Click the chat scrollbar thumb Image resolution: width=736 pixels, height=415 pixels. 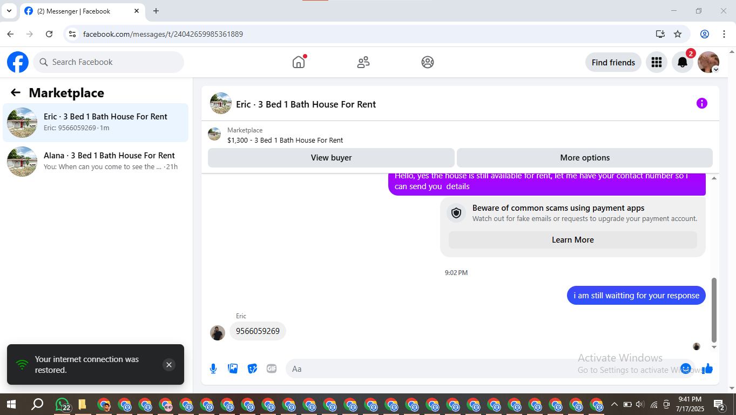[714, 310]
